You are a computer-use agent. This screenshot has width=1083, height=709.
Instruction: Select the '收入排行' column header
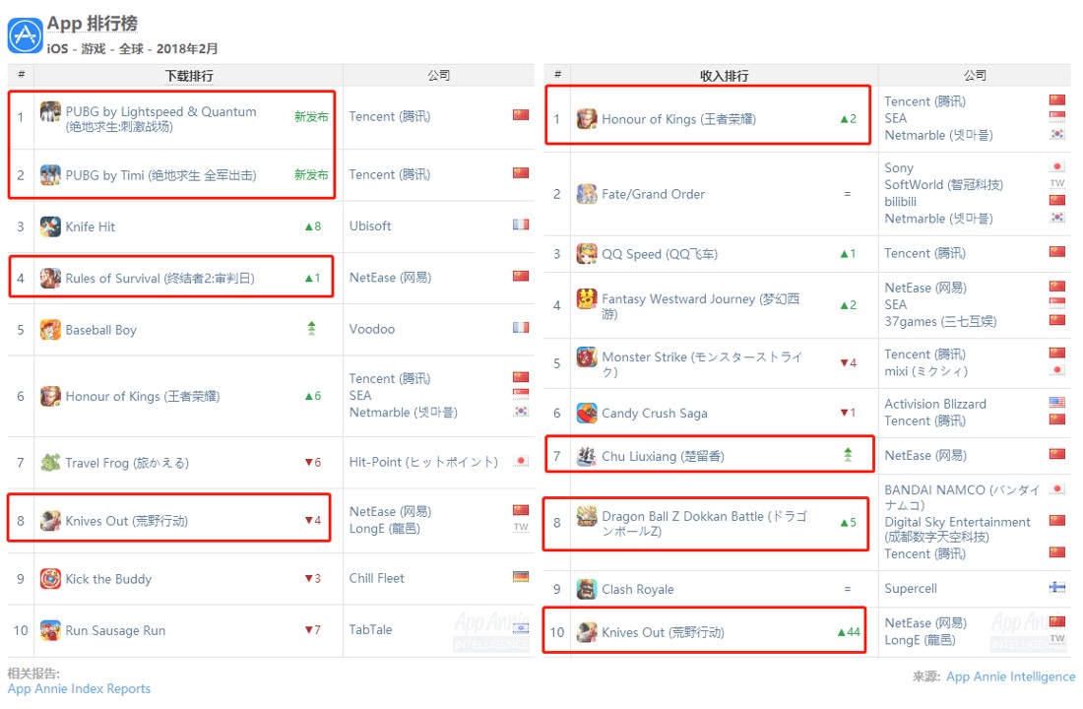[x=724, y=75]
